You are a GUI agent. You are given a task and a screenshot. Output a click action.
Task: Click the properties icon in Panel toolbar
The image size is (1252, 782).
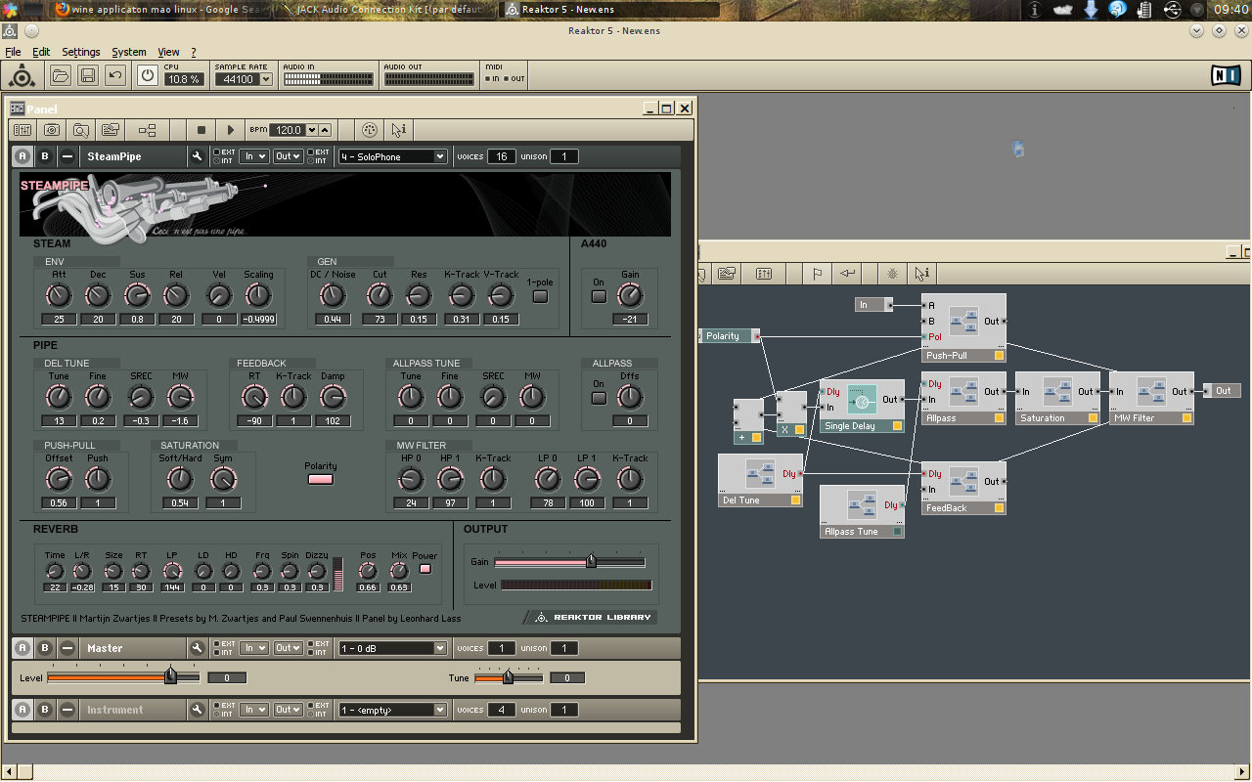110,130
